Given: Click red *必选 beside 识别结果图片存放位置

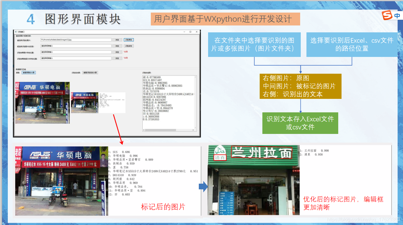Looking at the screenshot, I should (126, 52).
